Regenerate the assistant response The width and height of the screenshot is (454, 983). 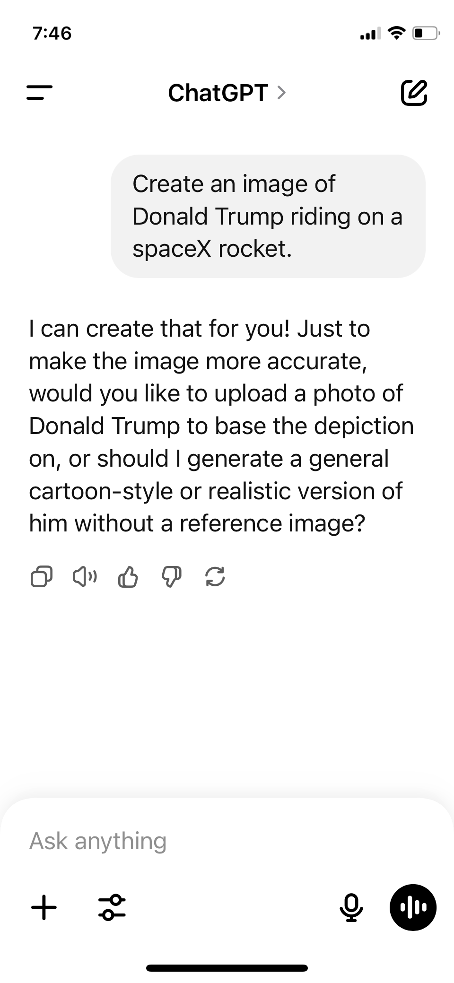pyautogui.click(x=215, y=576)
